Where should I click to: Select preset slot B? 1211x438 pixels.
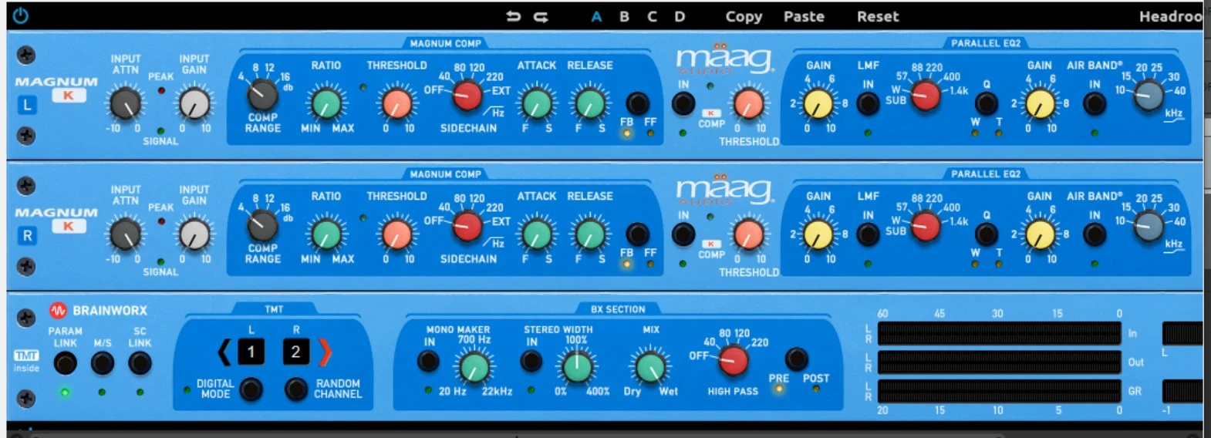624,16
